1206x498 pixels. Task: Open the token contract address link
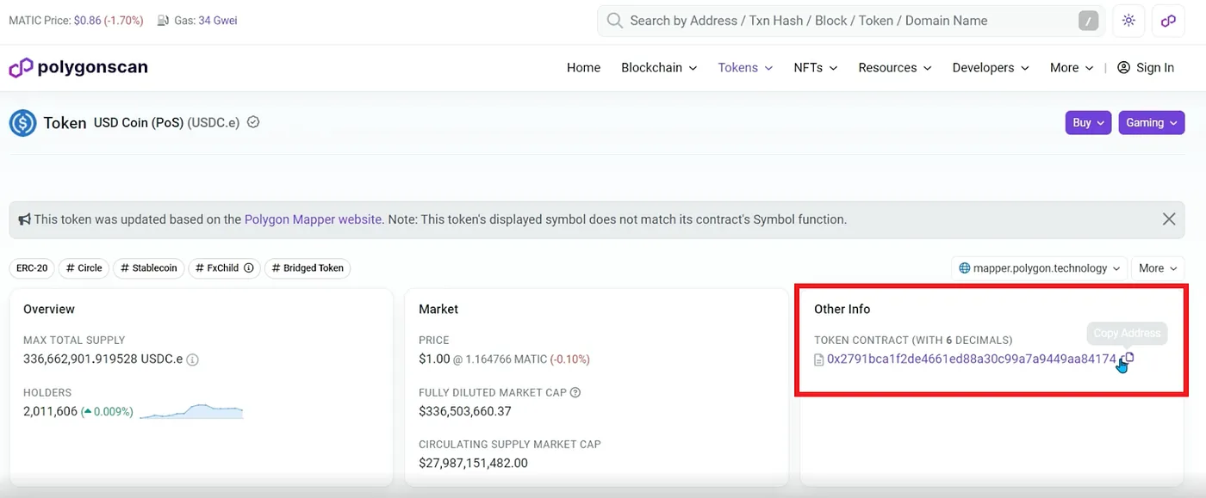(x=971, y=360)
